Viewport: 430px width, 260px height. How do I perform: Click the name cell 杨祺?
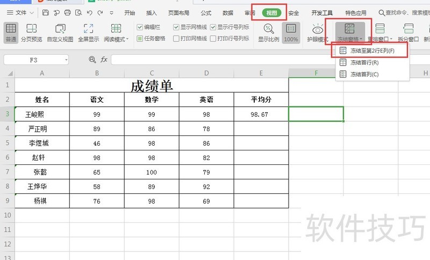42,201
